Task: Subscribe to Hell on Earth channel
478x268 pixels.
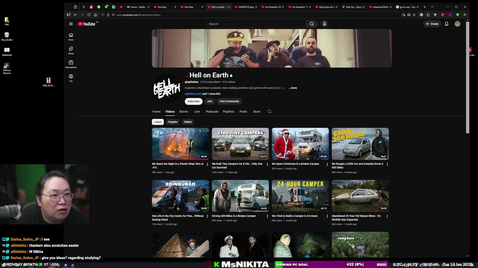Action: [193, 101]
